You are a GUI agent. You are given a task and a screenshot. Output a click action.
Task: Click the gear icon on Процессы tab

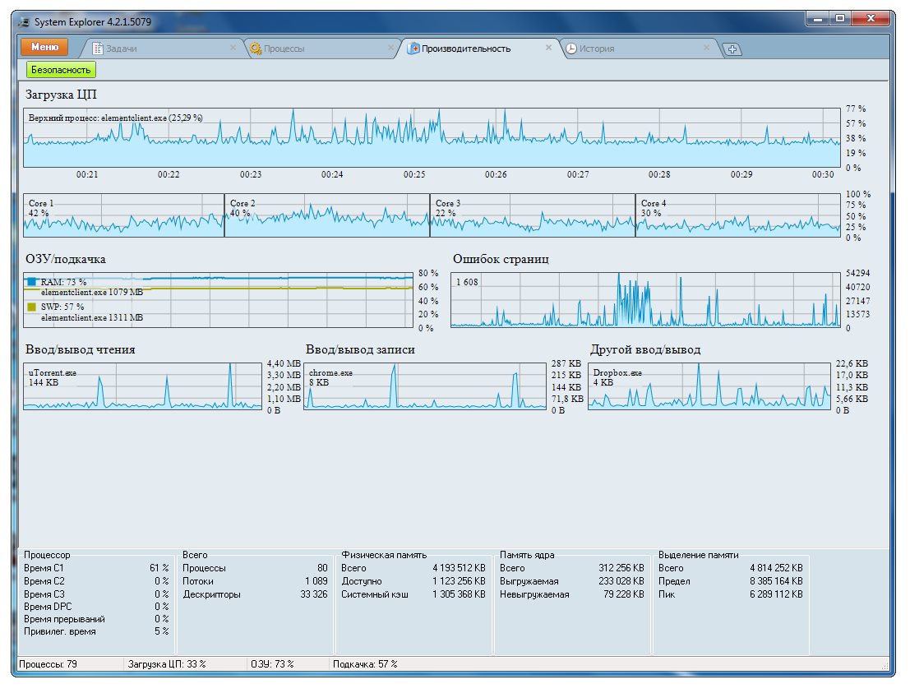coord(256,49)
